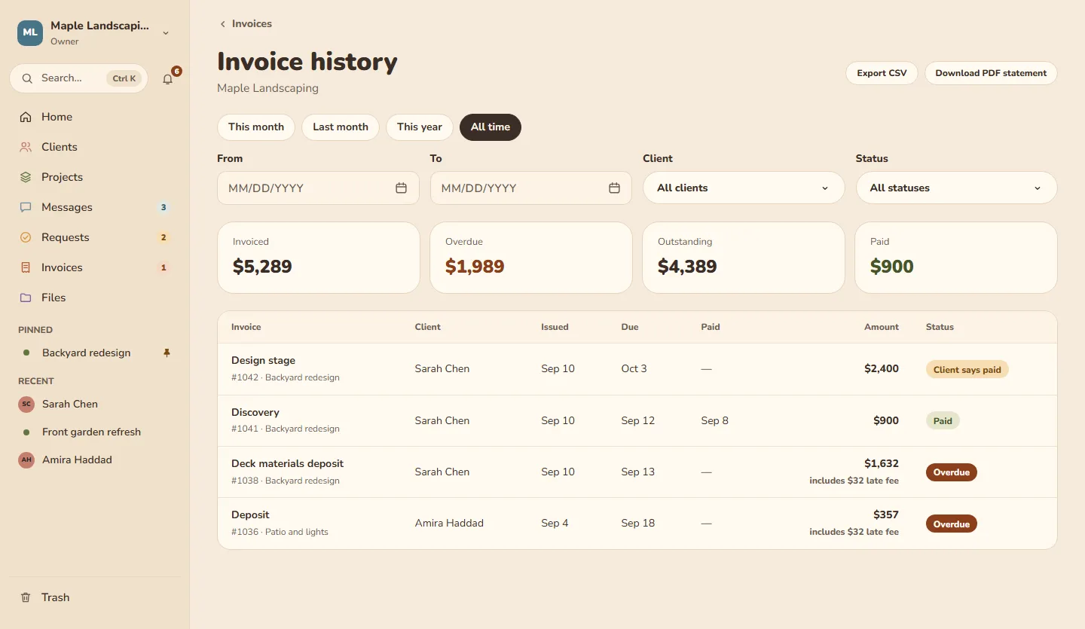
Task: Click the Amount column header
Action: point(882,327)
